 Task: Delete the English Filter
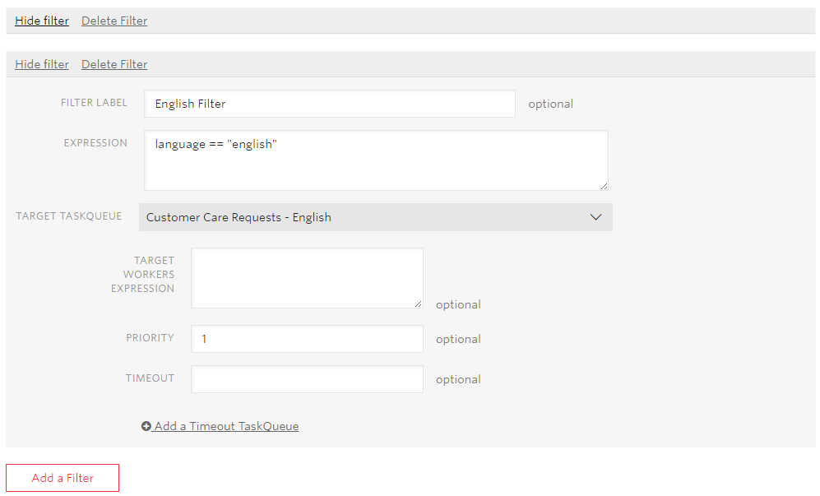(114, 64)
